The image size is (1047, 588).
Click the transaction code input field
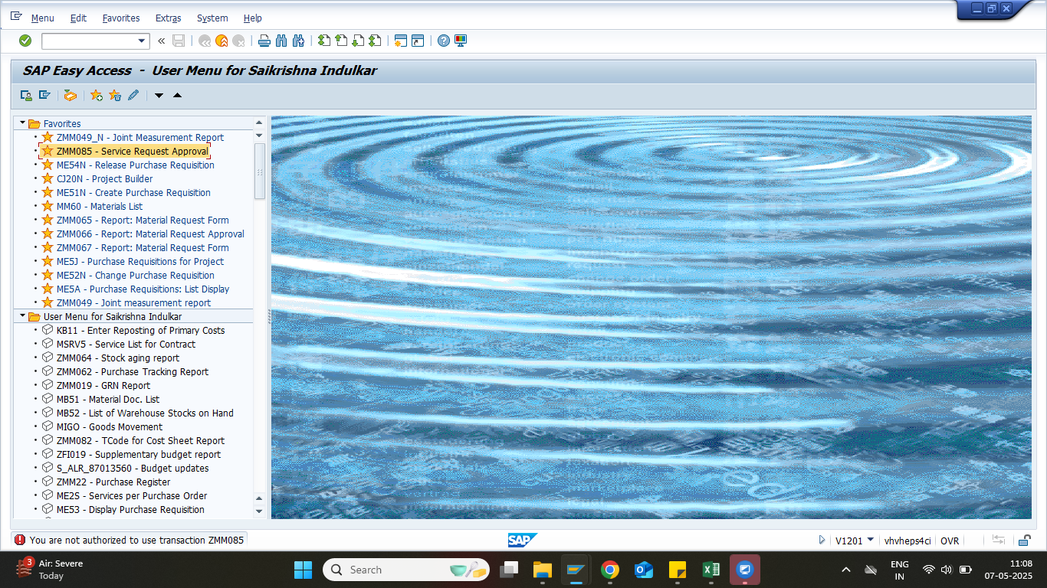tap(88, 41)
